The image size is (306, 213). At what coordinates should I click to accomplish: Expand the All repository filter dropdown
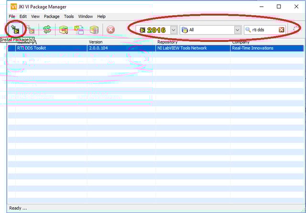237,30
